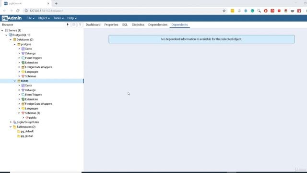The height and width of the screenshot is (173, 307).
Task: Reload the browser page
Action: click(18, 11)
